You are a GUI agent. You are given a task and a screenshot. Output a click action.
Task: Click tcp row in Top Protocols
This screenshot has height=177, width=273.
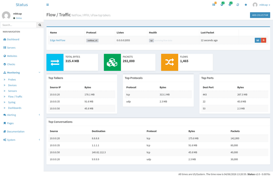(x=158, y=94)
